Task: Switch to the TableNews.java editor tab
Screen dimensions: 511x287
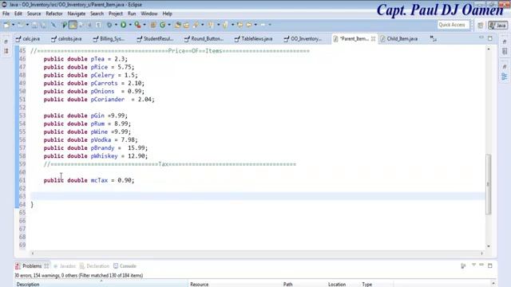Action: pos(254,39)
